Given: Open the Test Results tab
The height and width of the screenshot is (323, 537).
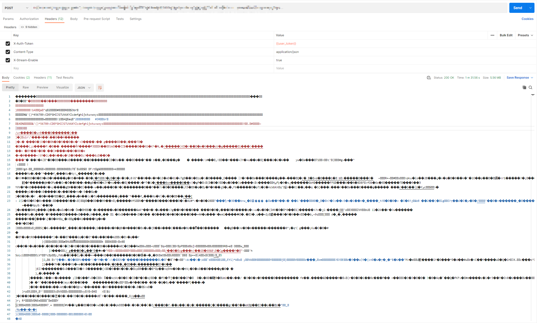Looking at the screenshot, I should (65, 78).
